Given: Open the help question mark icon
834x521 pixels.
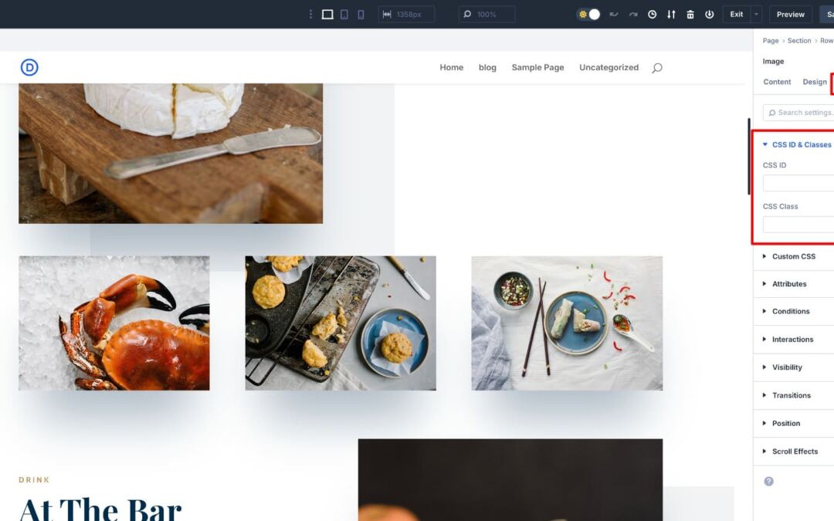Looking at the screenshot, I should point(768,481).
